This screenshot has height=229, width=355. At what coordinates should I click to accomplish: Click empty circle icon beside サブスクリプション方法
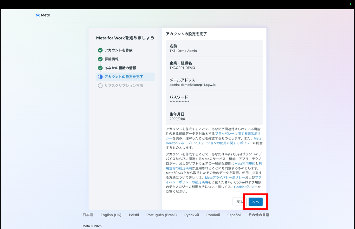point(100,86)
